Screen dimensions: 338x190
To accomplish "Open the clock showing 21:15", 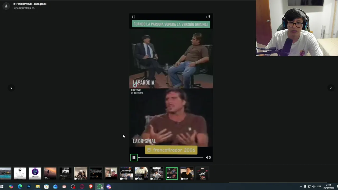I will pos(329,187).
